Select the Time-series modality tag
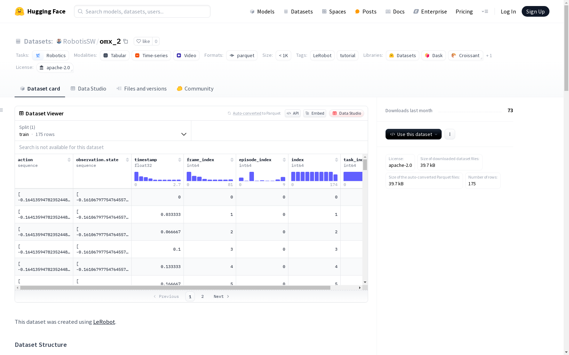 click(x=151, y=55)
